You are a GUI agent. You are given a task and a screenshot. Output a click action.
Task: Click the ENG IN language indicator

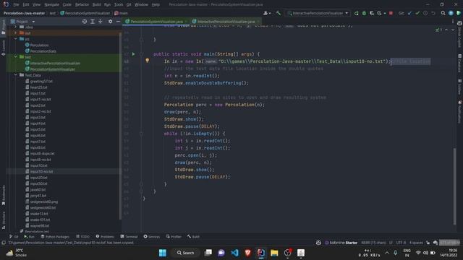click(x=407, y=253)
